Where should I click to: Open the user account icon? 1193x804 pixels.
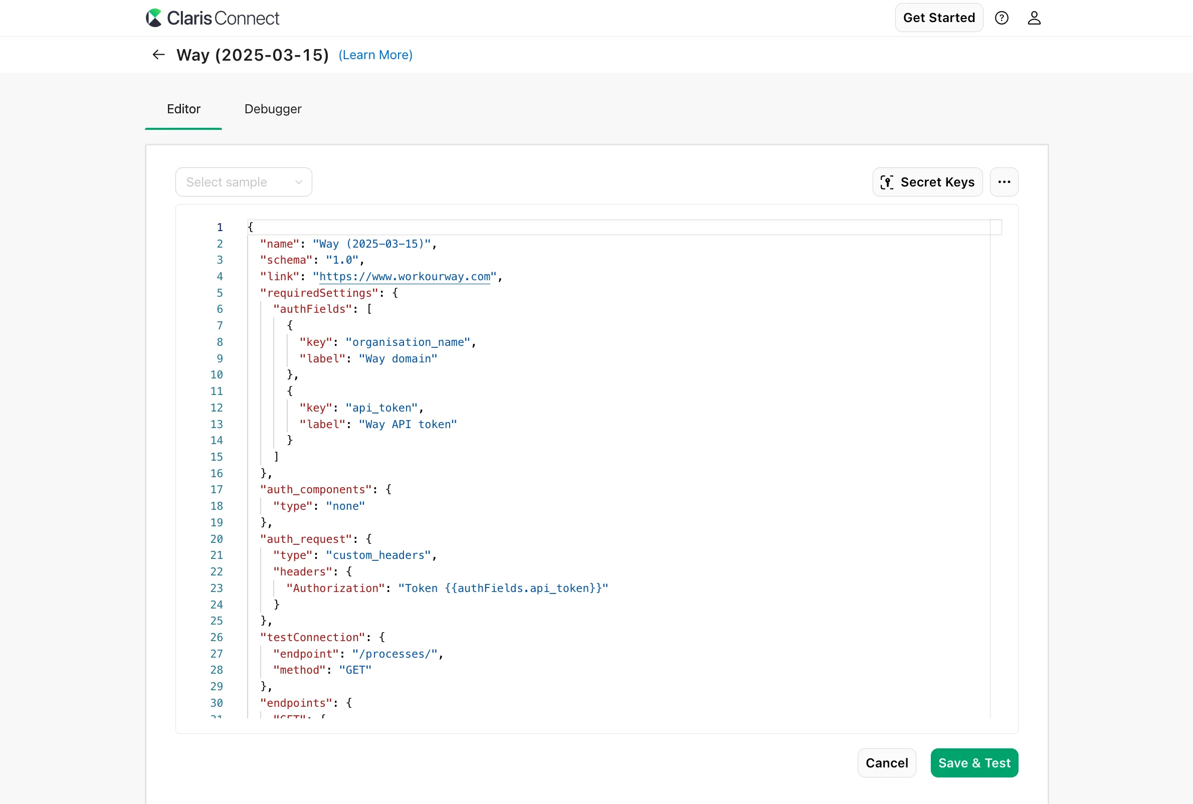(1035, 18)
